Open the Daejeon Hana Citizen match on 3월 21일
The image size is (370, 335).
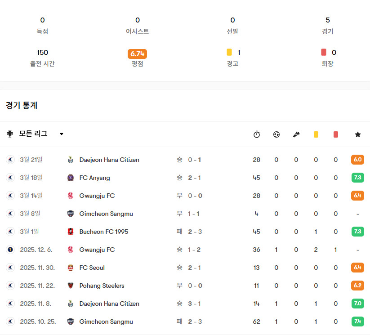185,160
